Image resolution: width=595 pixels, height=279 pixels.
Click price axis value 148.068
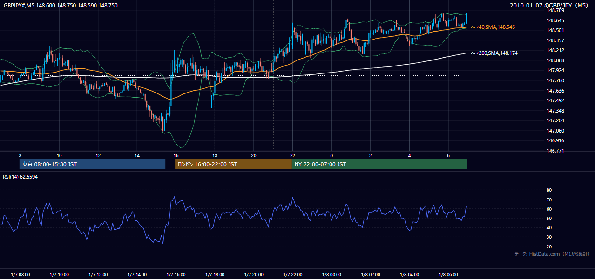click(x=555, y=60)
